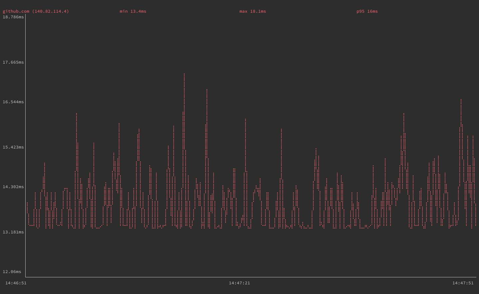Click the horizontal baseline of the chart
479x294 pixels.
click(x=239, y=276)
